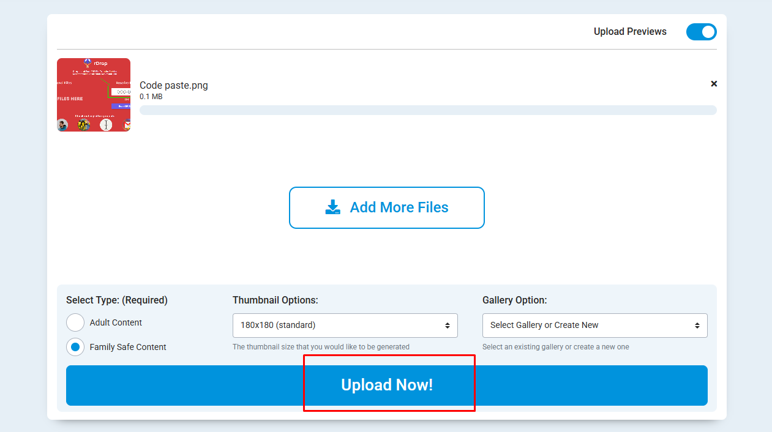Click the thumbnail size hint text
This screenshot has height=432, width=772.
[321, 347]
